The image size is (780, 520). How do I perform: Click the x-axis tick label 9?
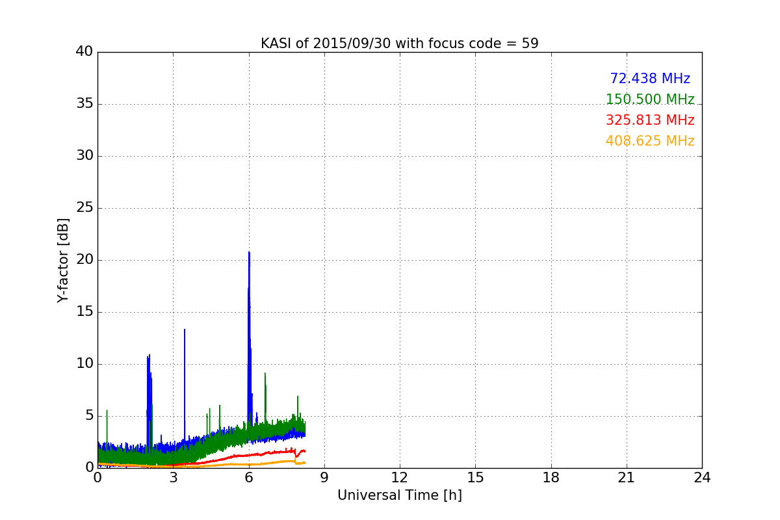point(324,478)
